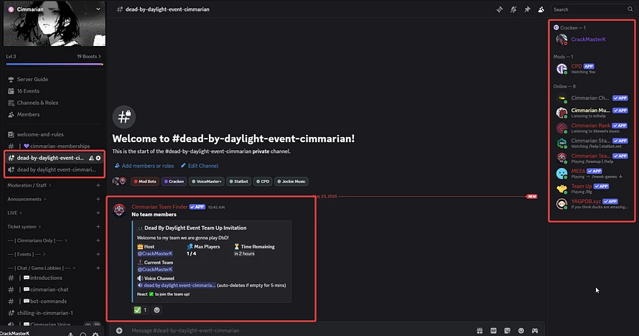The height and width of the screenshot is (336, 639).
Task: Click the plus attach button in message bar
Action: coord(119,331)
